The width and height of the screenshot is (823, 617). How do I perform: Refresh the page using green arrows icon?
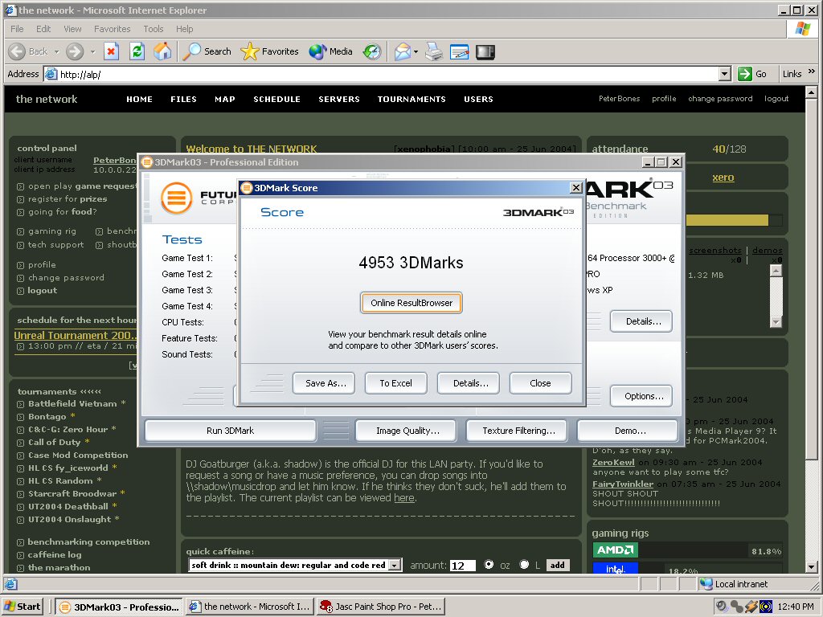click(x=137, y=51)
